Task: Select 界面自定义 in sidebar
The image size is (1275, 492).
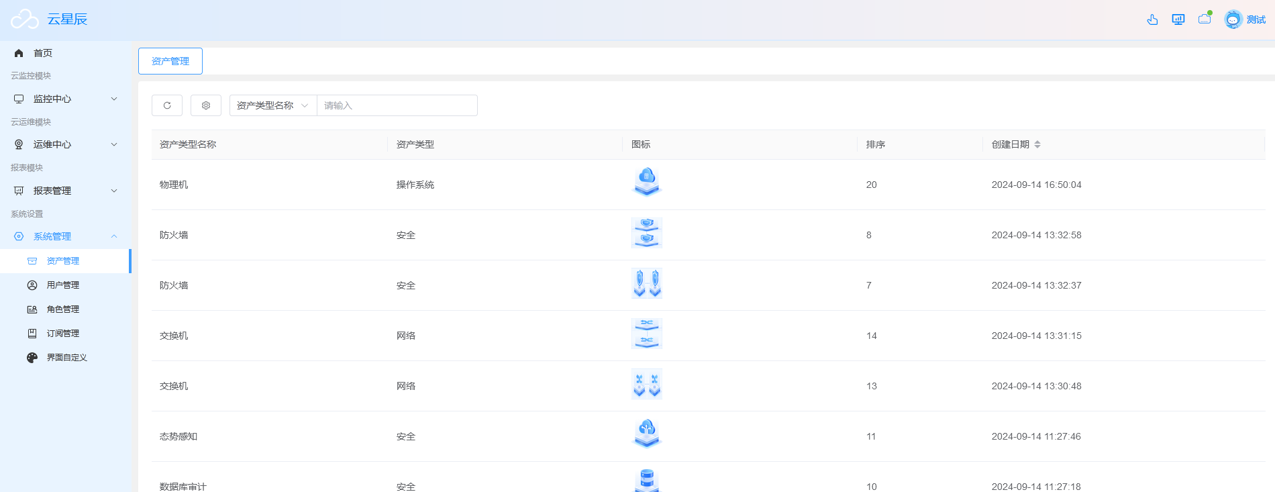Action: [66, 358]
